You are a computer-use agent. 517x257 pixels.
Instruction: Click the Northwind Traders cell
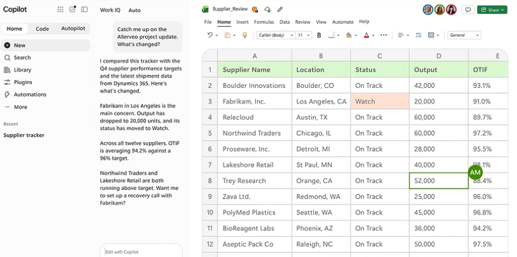tap(255, 133)
